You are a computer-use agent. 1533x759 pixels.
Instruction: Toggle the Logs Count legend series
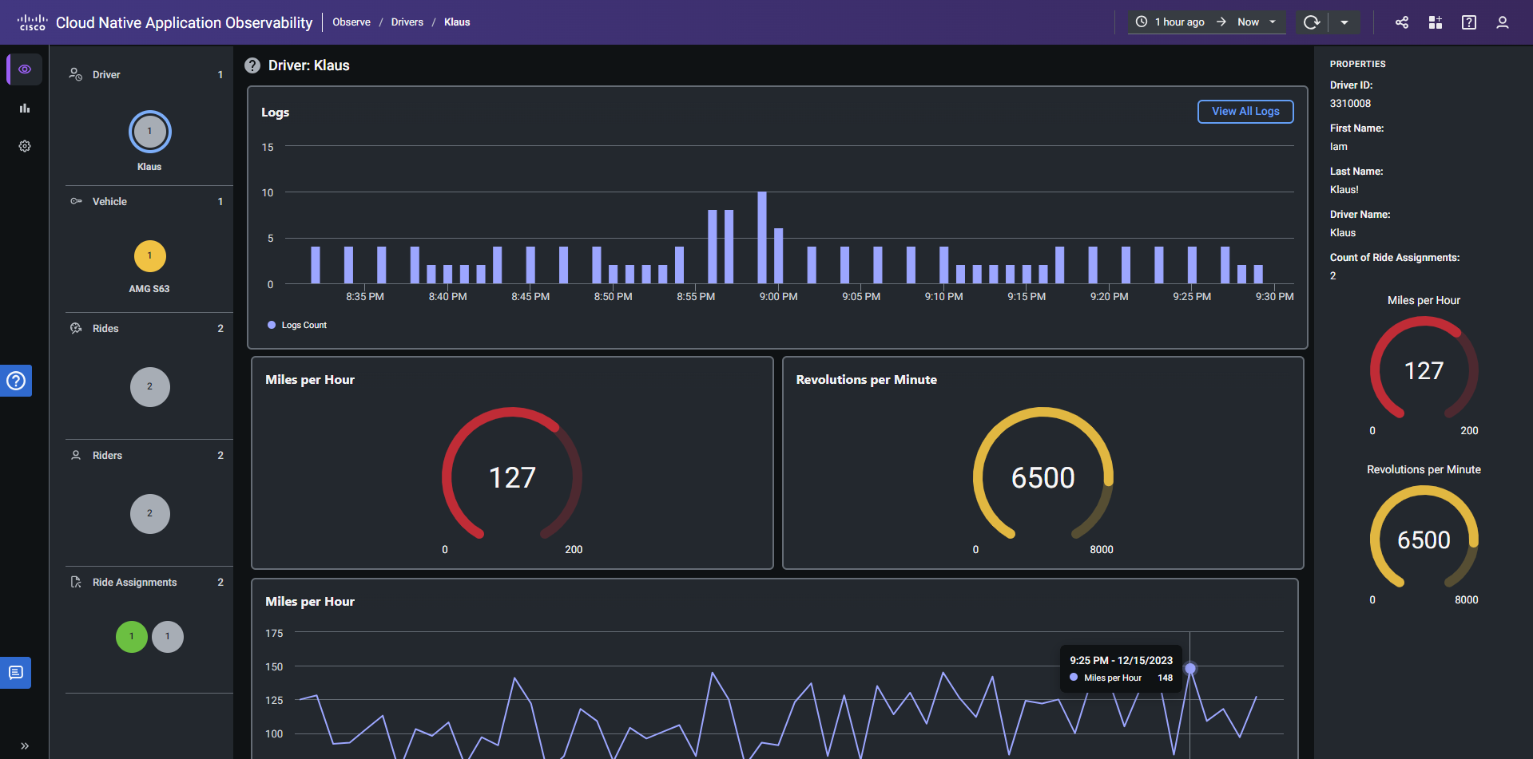pyautogui.click(x=297, y=325)
